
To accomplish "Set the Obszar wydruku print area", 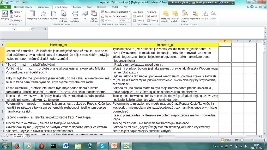I will click(x=64, y=16).
